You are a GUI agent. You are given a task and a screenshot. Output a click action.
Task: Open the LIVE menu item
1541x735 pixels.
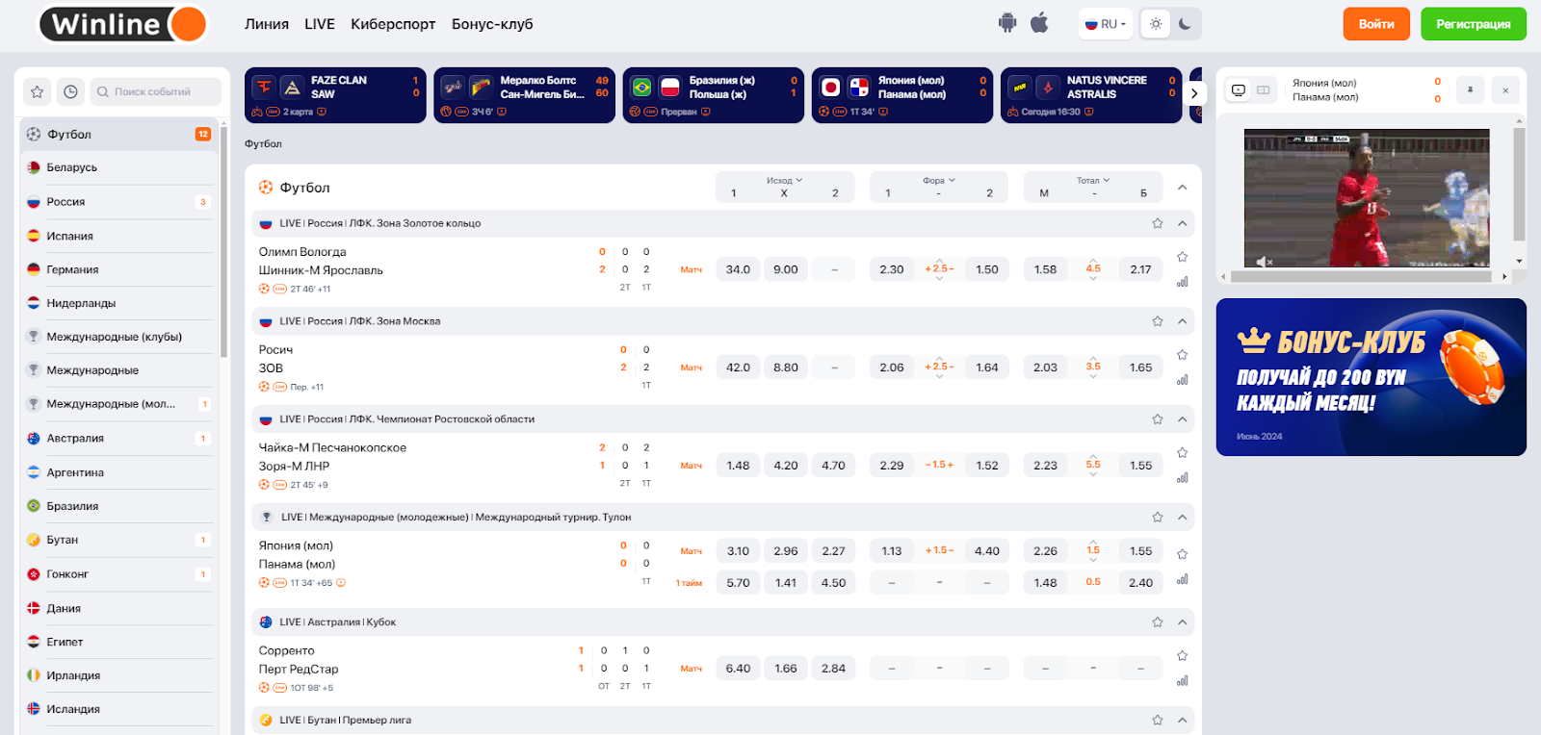coord(320,24)
